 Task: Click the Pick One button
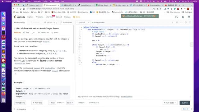(x=37, y=103)
